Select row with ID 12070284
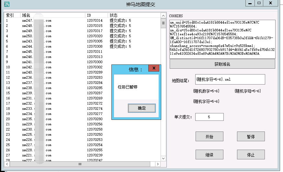This screenshot has height=172, width=283. tap(82, 83)
